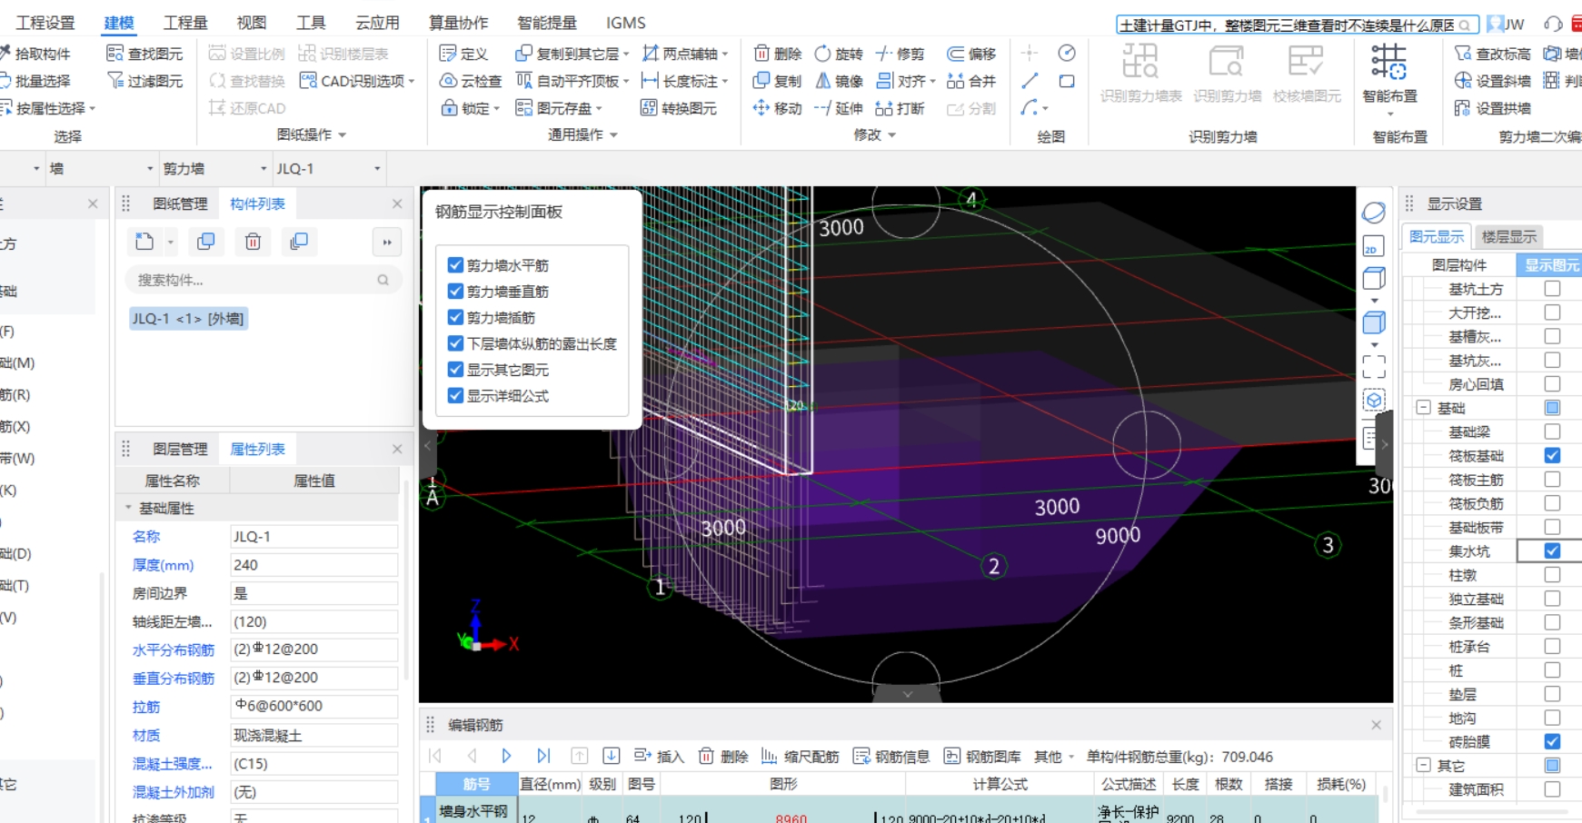Click the 打断 break tool
The width and height of the screenshot is (1582, 823).
(900, 108)
